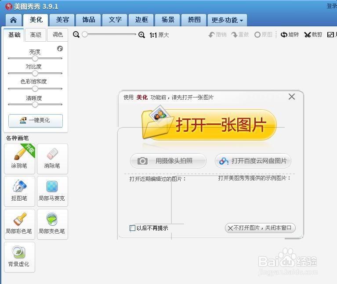Select the 高级 sub-tab
Screen dimensions: 337x284
tap(36, 35)
